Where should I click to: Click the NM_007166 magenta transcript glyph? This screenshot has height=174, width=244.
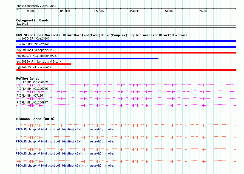tap(126, 99)
